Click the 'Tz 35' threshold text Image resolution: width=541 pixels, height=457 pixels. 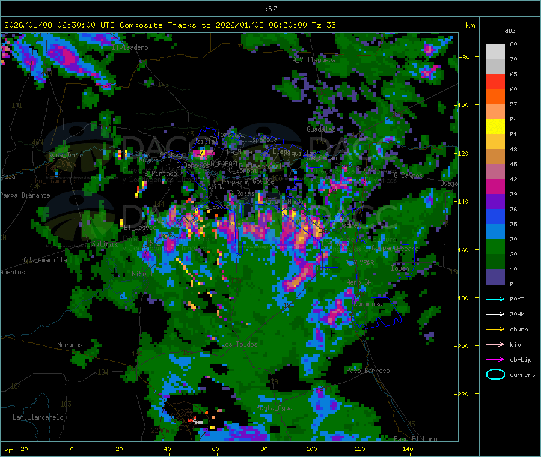click(323, 25)
